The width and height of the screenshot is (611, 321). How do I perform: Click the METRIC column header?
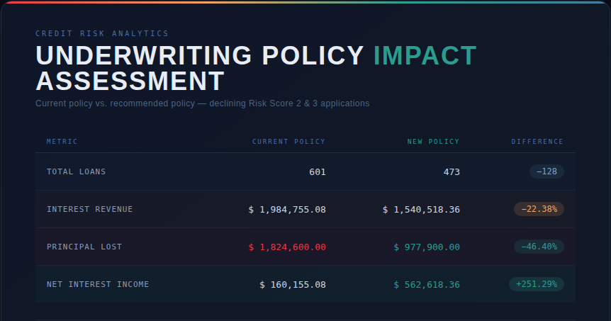(x=62, y=142)
